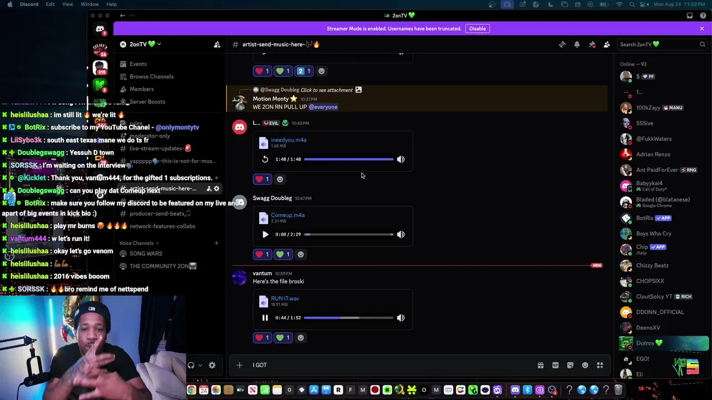The height and width of the screenshot is (400, 712).
Task: Toggle heart reaction on ineedyou.m4a message
Action: click(262, 179)
